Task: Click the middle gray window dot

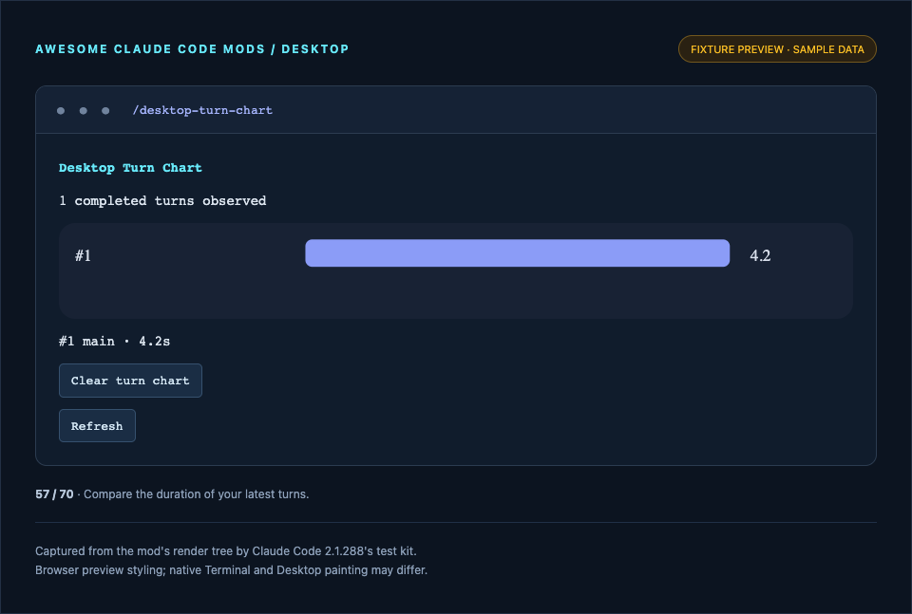Action: click(x=84, y=110)
